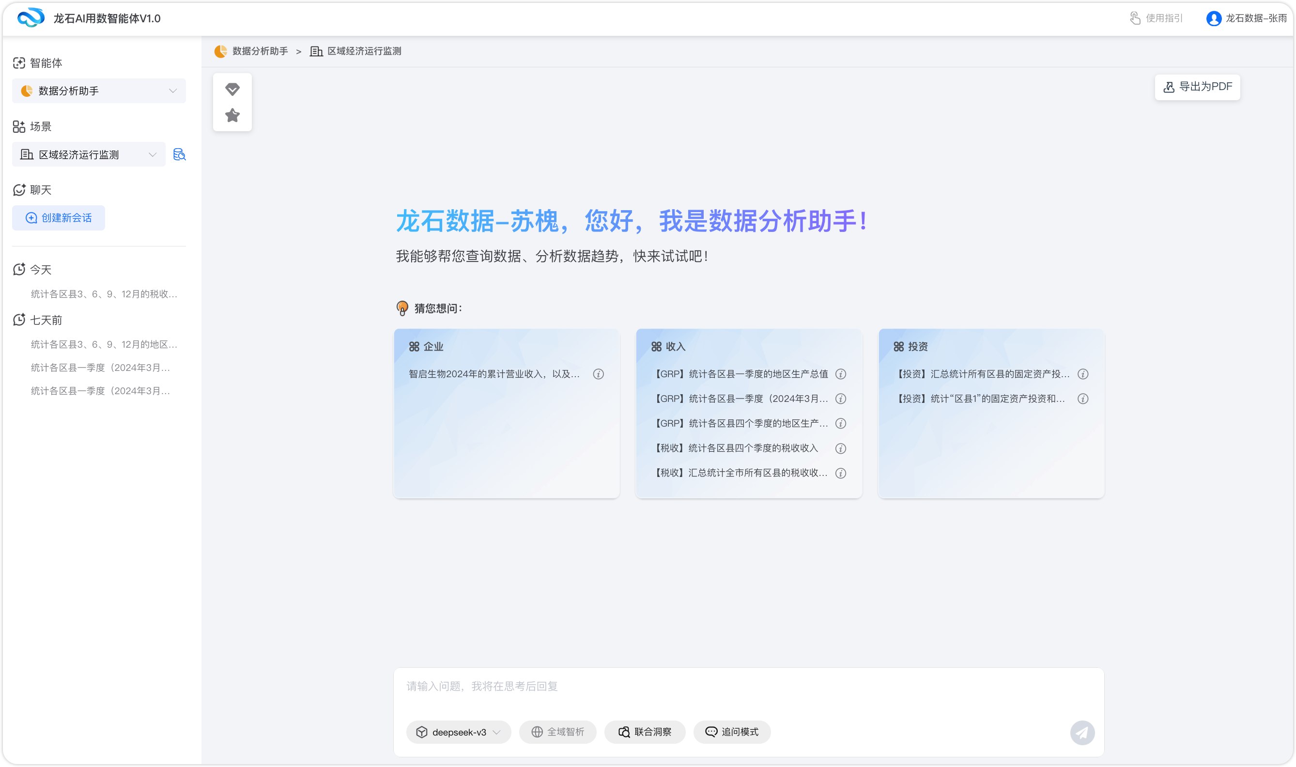The image size is (1296, 767).
Task: Expand the 区域经济运行监测 scene dropdown
Action: [89, 154]
